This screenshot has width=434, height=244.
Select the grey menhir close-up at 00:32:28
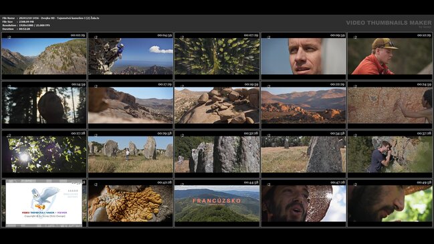tap(217, 154)
